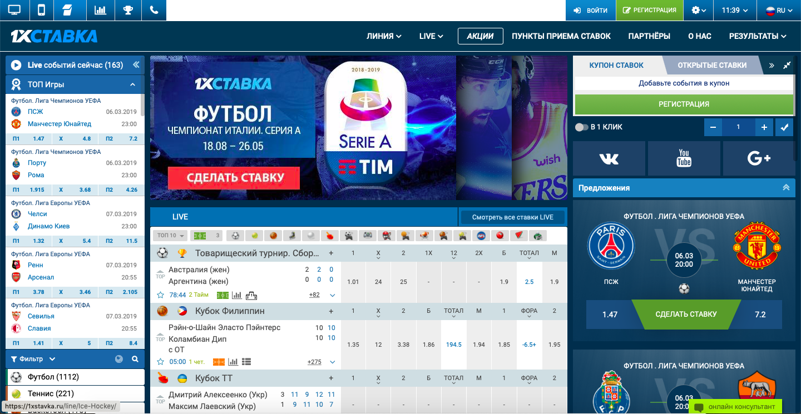Collapse the ТОП Игры section chevron
Viewport: 801px width, 414px height.
click(132, 84)
